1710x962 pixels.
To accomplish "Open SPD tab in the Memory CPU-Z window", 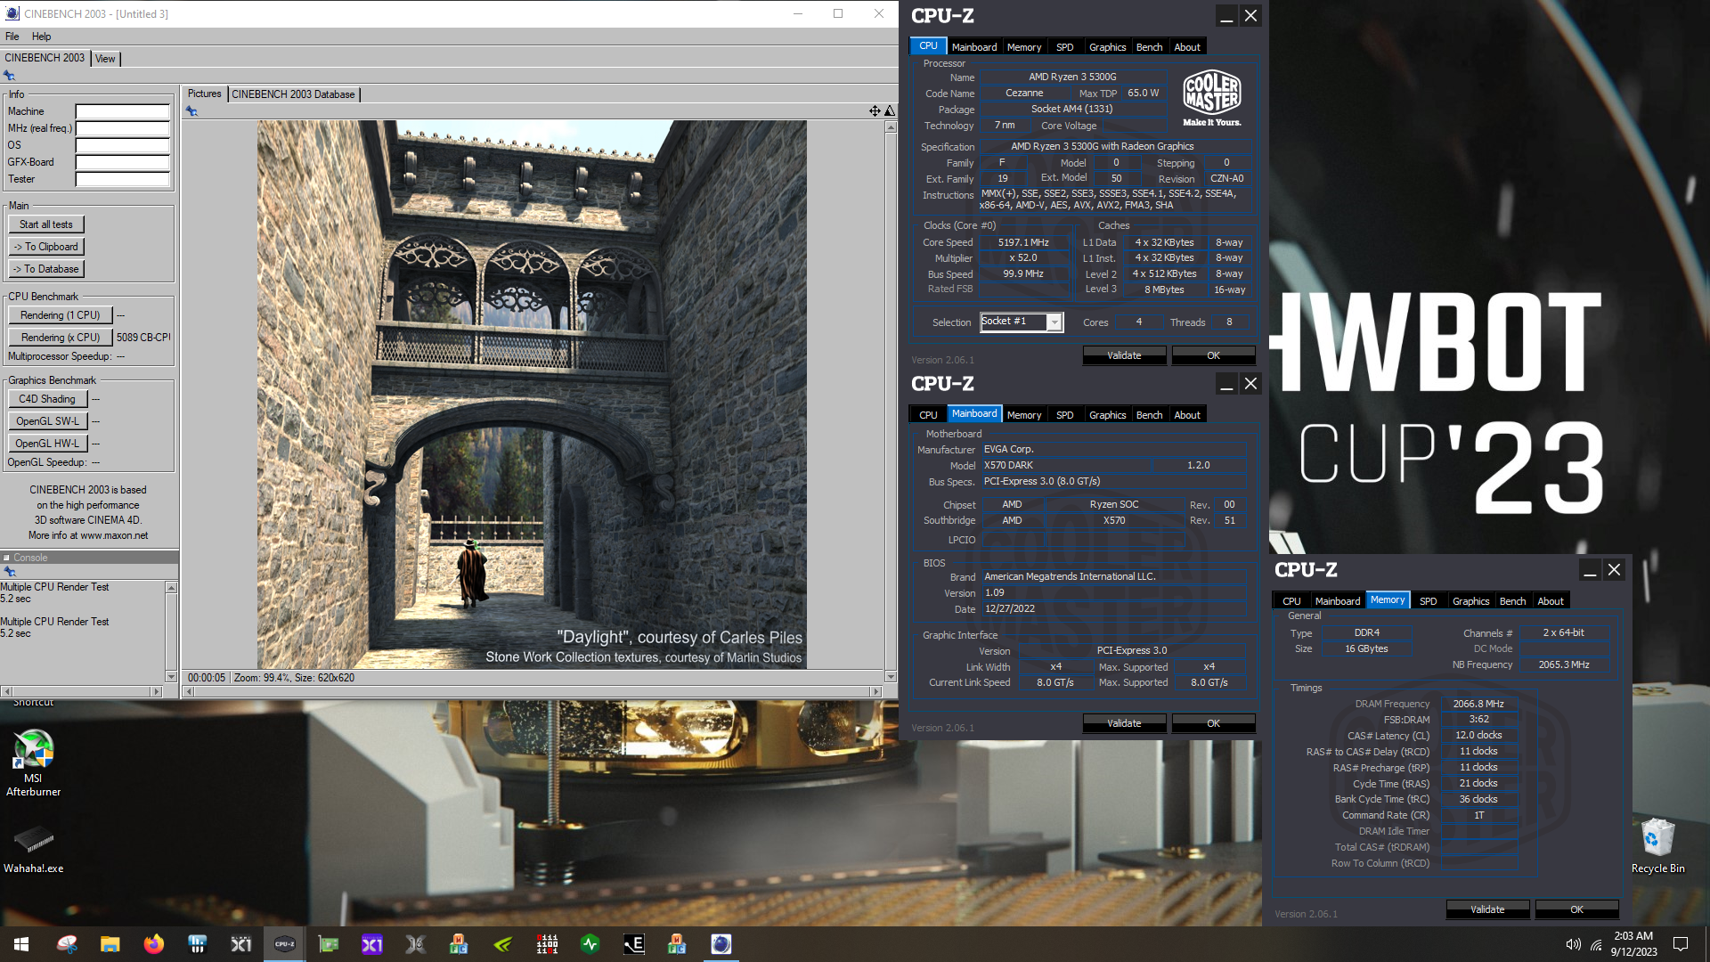I will 1428,601.
